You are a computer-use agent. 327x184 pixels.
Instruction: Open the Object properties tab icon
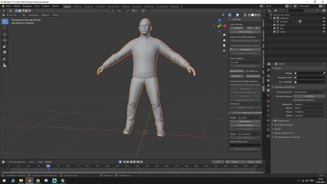[x=268, y=101]
